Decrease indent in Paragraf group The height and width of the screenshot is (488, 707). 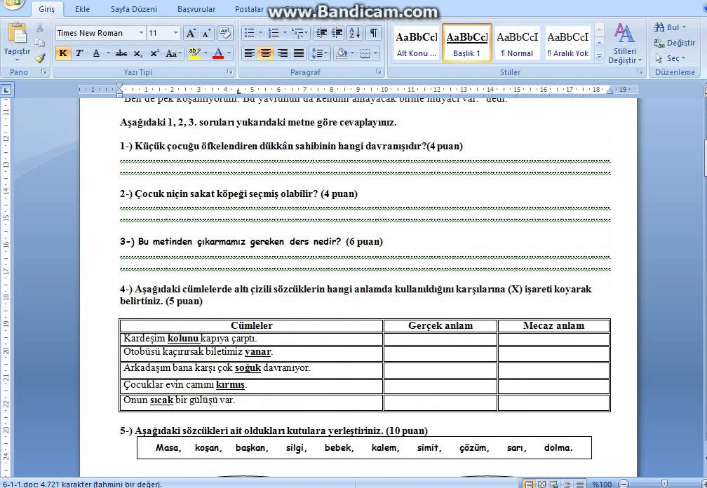321,33
